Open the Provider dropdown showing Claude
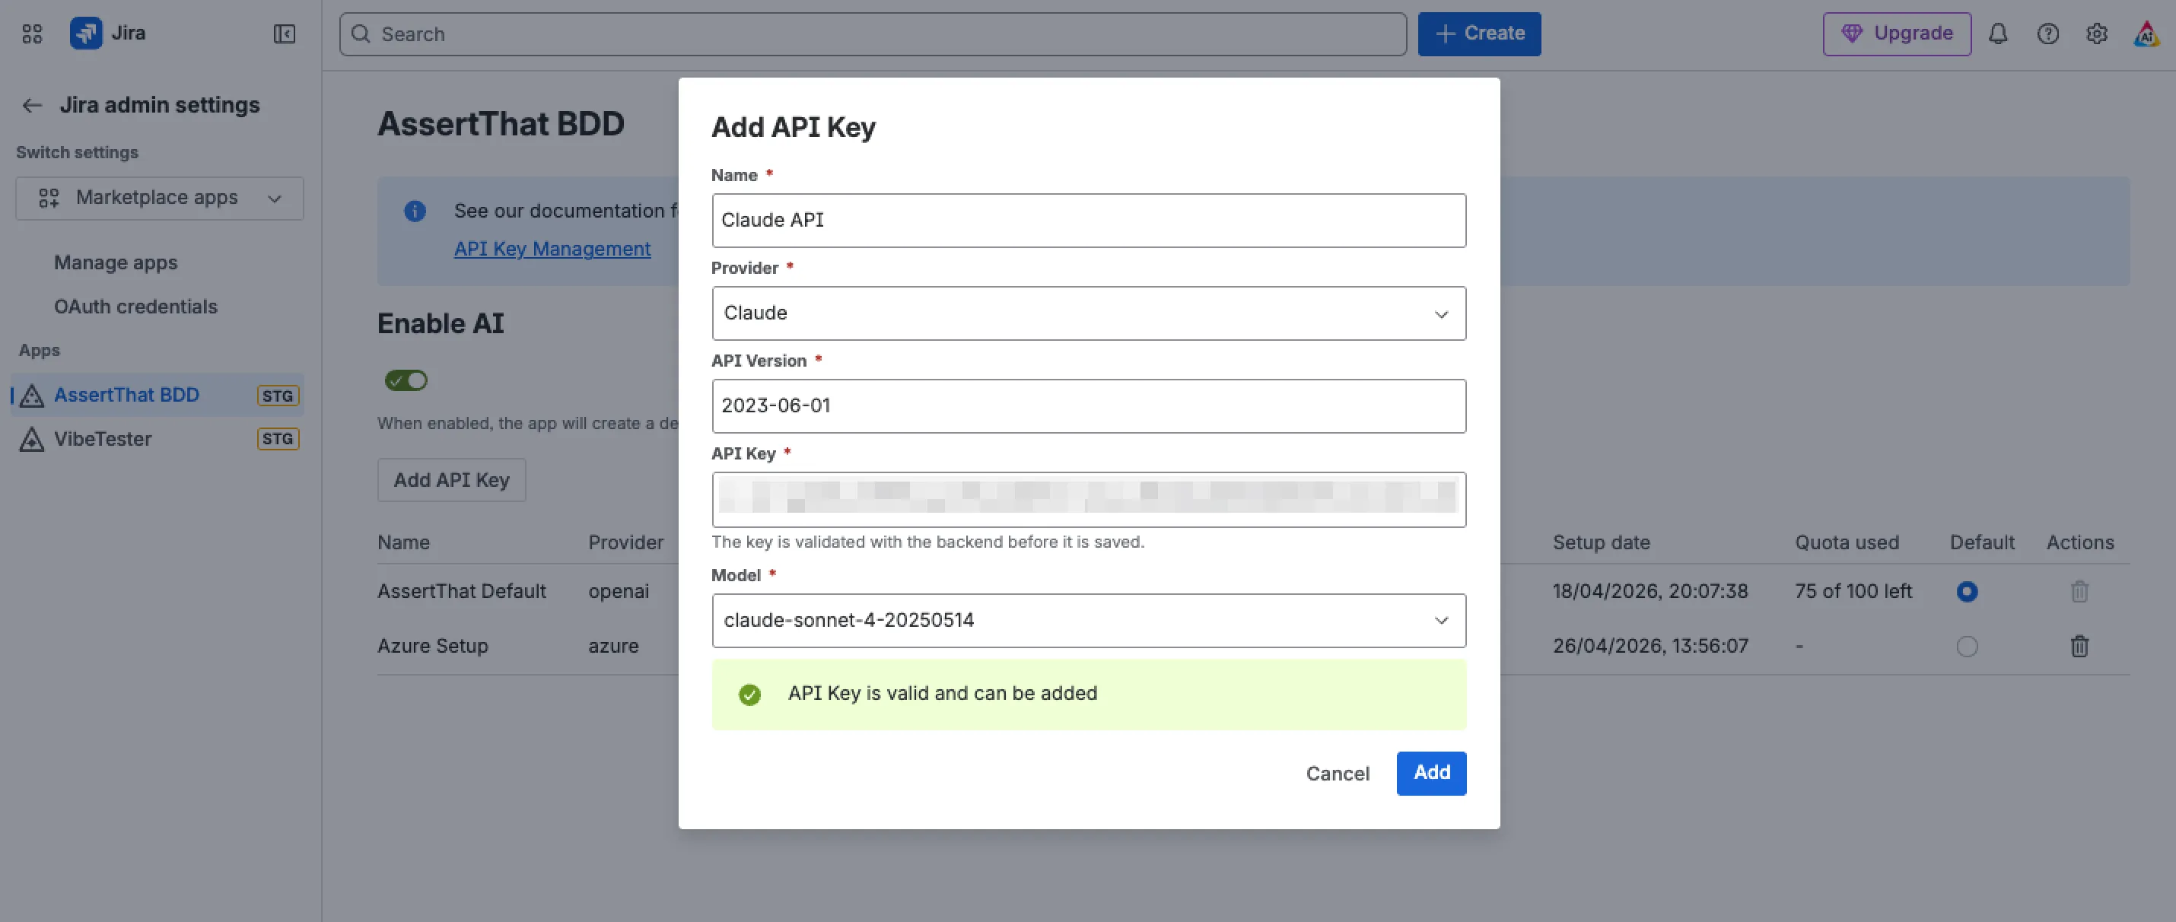The image size is (2176, 922). pos(1089,313)
